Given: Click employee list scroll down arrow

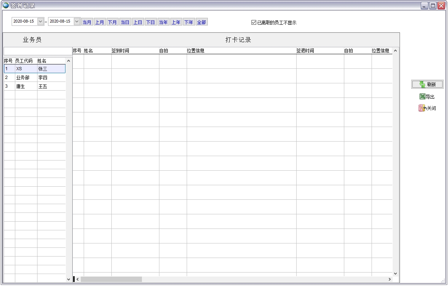Looking at the screenshot, I should (x=69, y=279).
